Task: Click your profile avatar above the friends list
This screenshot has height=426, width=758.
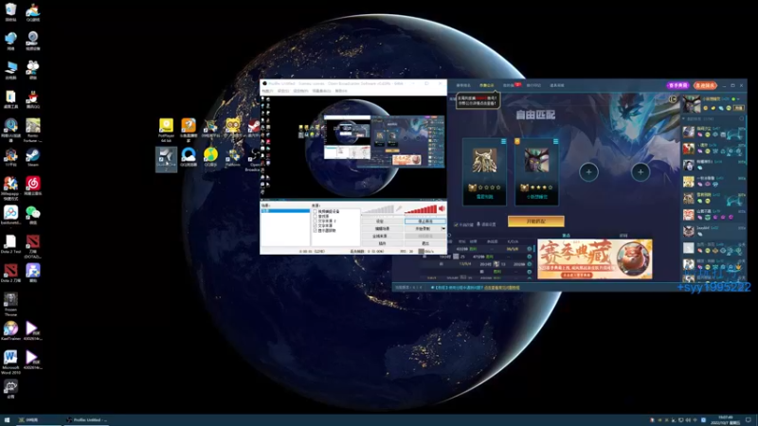Action: pyautogui.click(x=692, y=104)
